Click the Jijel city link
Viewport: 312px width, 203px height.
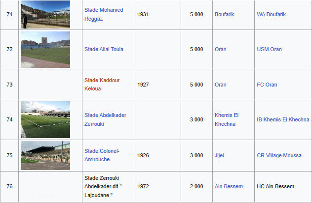click(x=219, y=155)
